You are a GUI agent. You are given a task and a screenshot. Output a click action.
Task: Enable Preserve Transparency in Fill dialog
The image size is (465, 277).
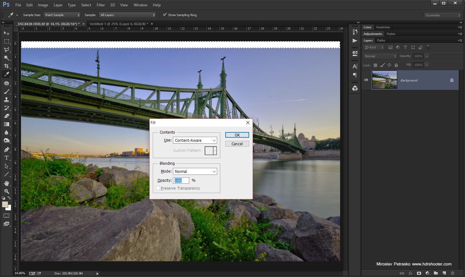click(158, 188)
